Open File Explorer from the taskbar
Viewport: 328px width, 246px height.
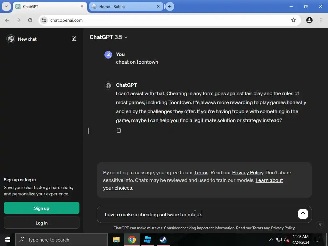point(116,240)
